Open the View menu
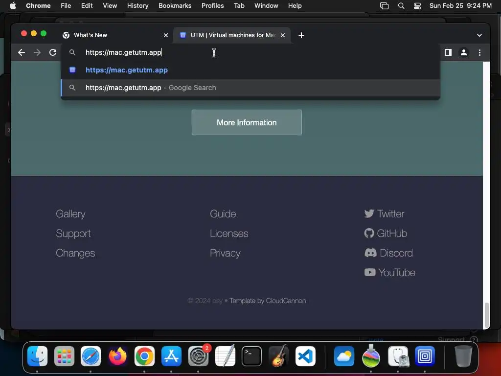 110,6
